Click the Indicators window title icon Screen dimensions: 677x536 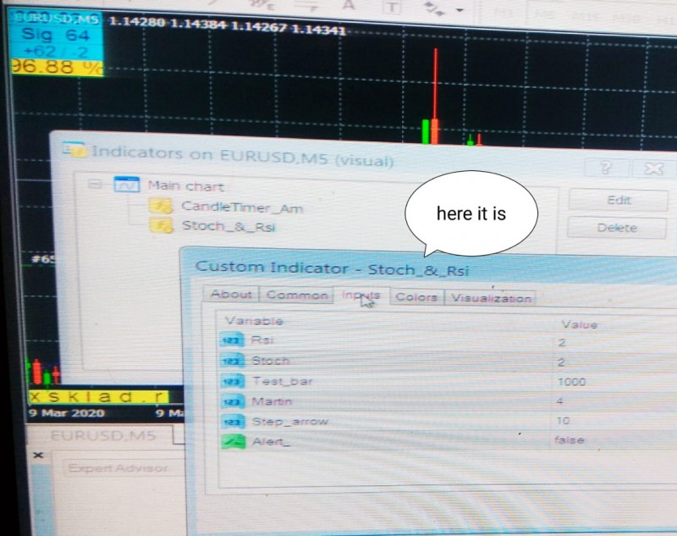[74, 149]
